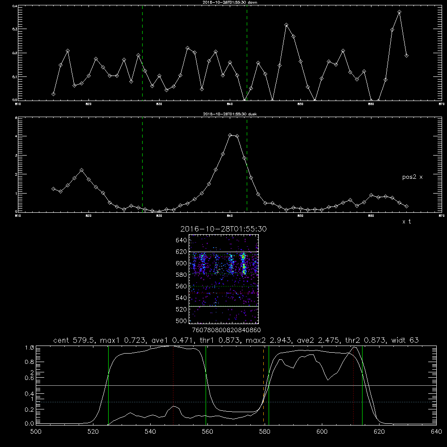
Task: Click right green dashed line in dusk plot
Action: pyautogui.click(x=247, y=164)
